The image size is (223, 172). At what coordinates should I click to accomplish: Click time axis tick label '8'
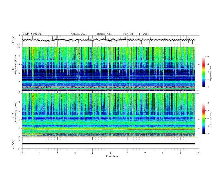click(x=163, y=153)
